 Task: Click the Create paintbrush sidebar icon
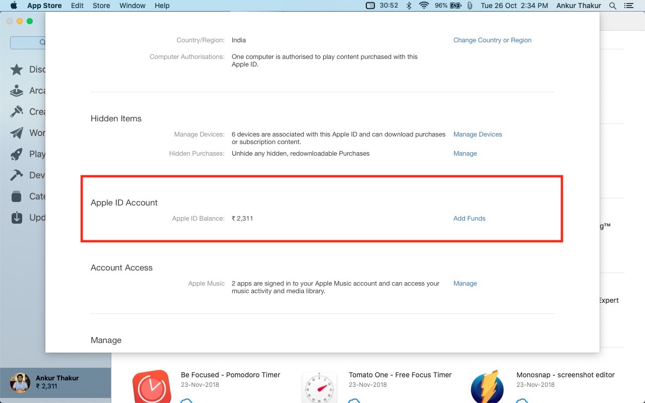[x=17, y=112]
